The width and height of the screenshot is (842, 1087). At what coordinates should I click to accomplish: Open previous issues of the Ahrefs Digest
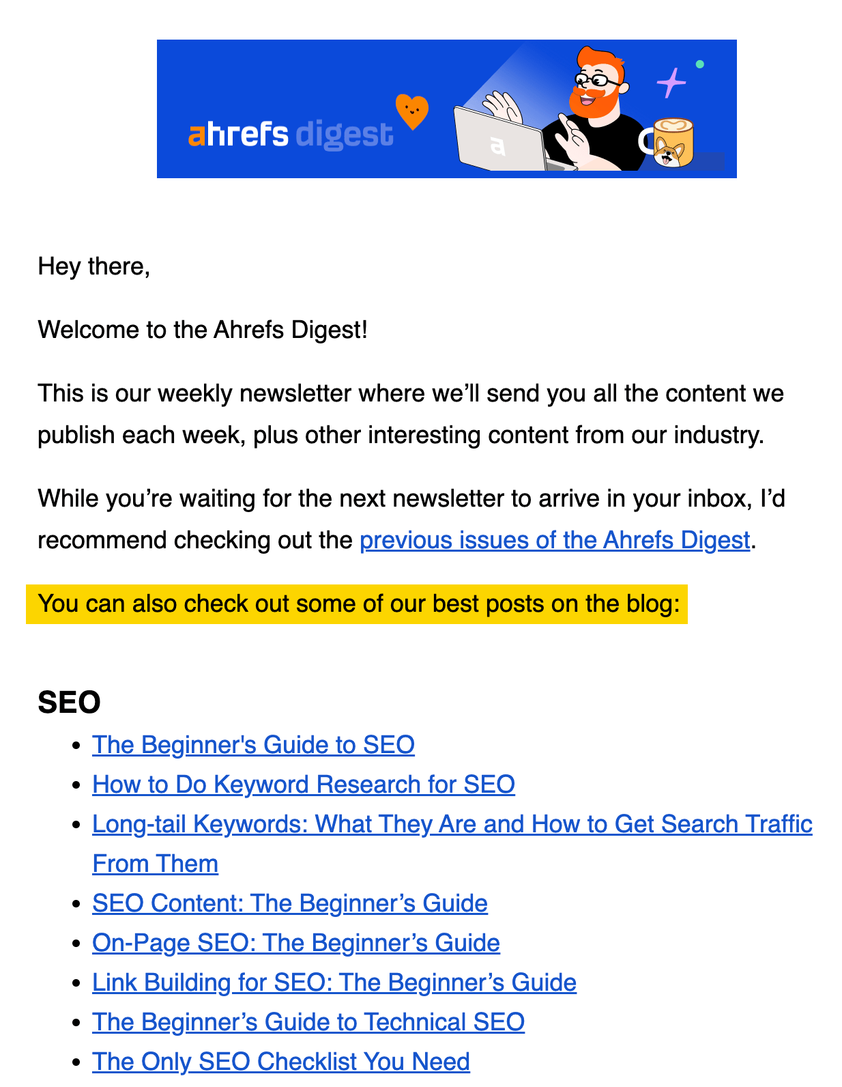pyautogui.click(x=555, y=540)
